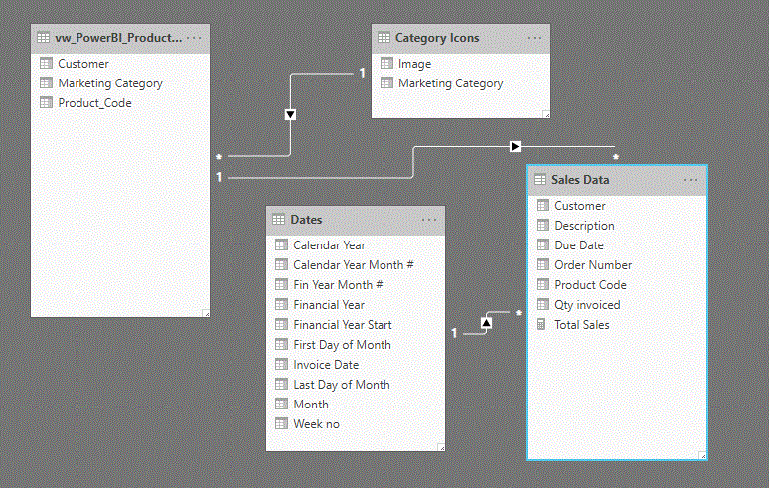Select Calendar Year Month # field
Screen dimensions: 769x488
tap(356, 265)
